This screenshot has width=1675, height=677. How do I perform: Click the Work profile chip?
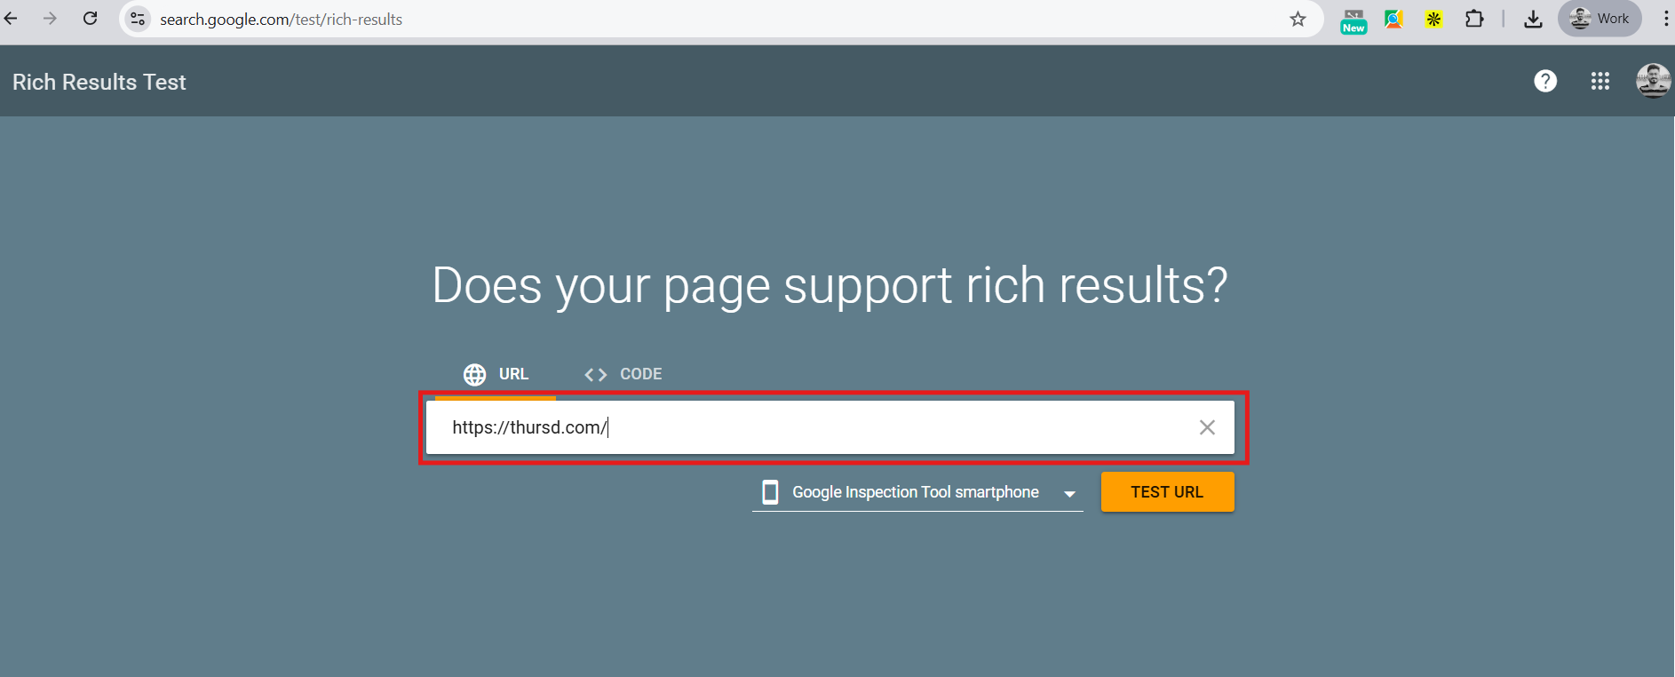point(1599,19)
